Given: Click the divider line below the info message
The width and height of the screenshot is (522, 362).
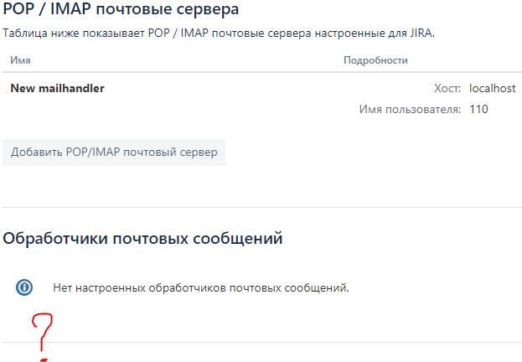Looking at the screenshot, I should coord(262,342).
